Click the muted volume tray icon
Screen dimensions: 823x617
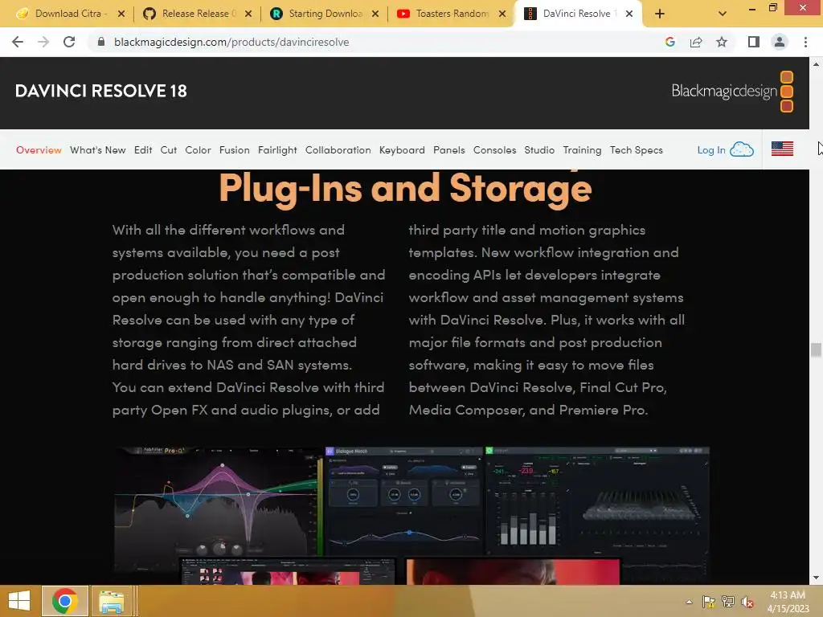pos(747,602)
